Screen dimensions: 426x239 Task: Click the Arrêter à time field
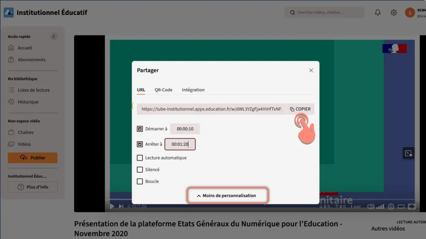(180, 144)
